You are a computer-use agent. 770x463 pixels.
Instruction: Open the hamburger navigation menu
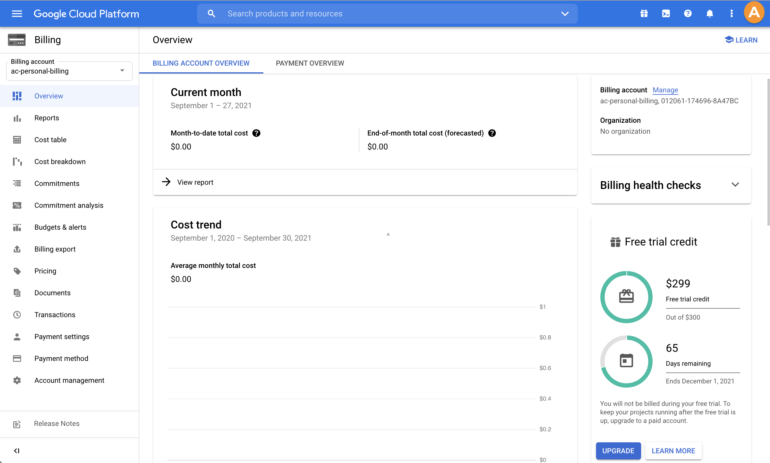tap(17, 14)
